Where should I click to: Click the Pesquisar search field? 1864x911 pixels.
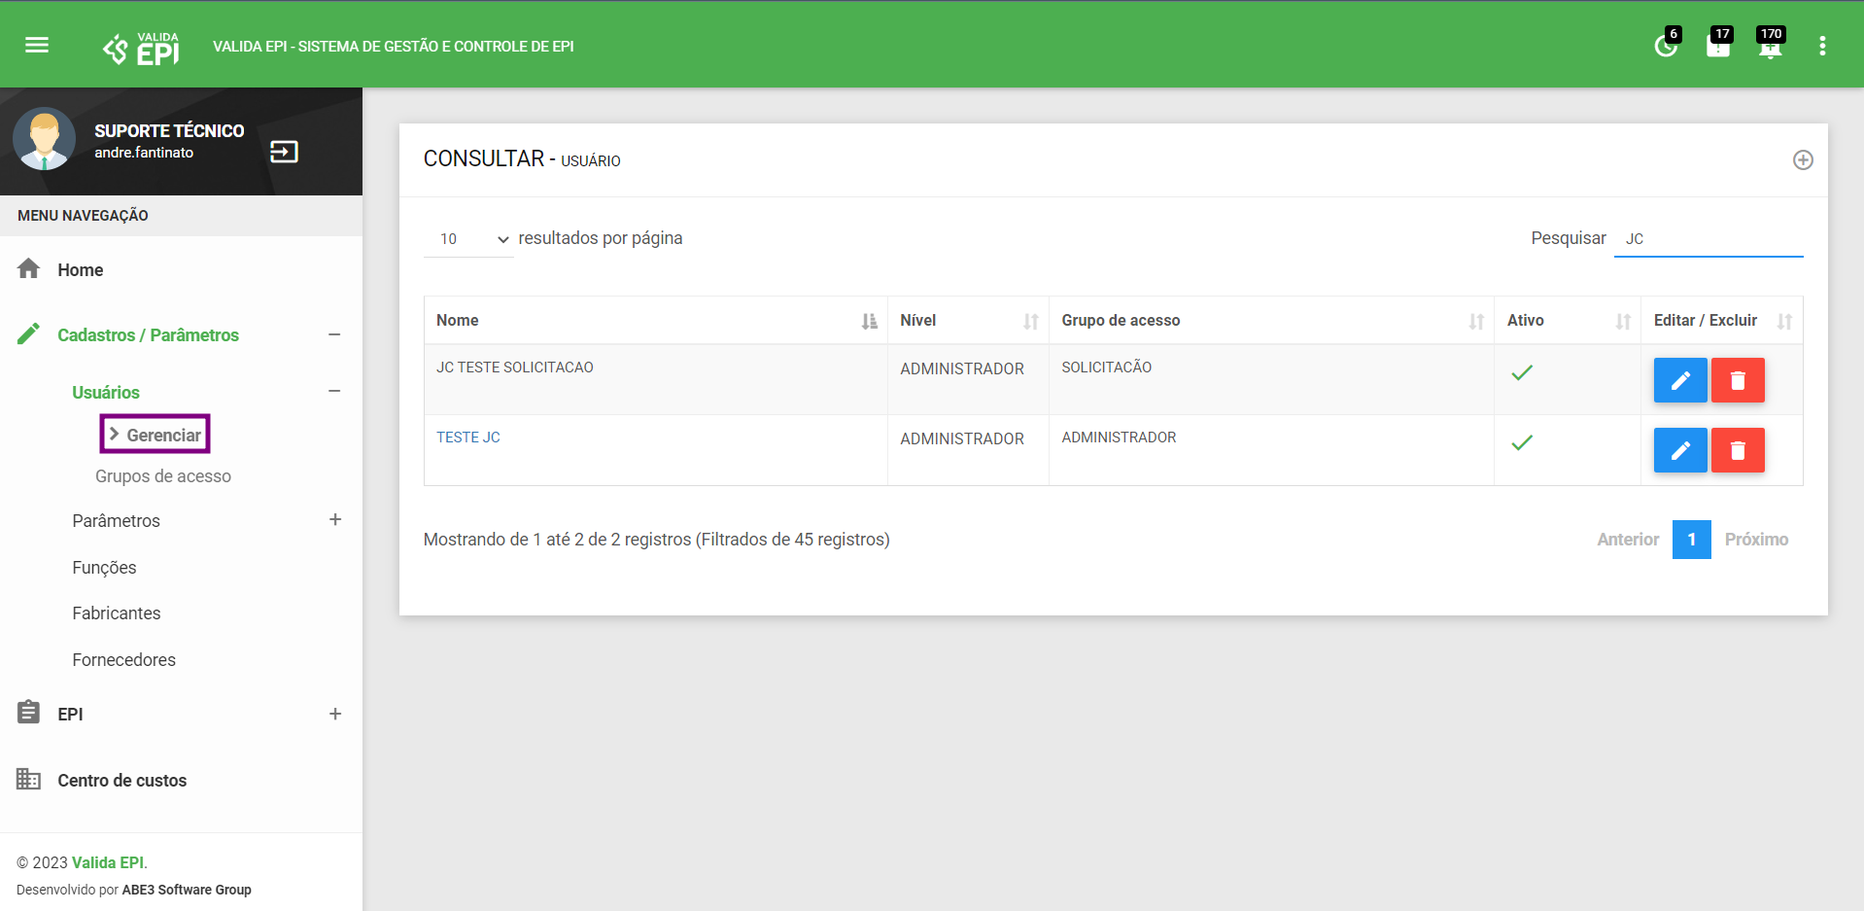(x=1709, y=239)
